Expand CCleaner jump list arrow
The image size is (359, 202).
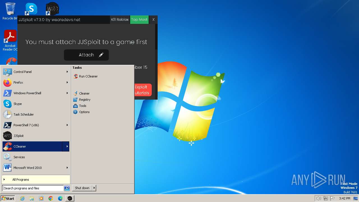66,146
